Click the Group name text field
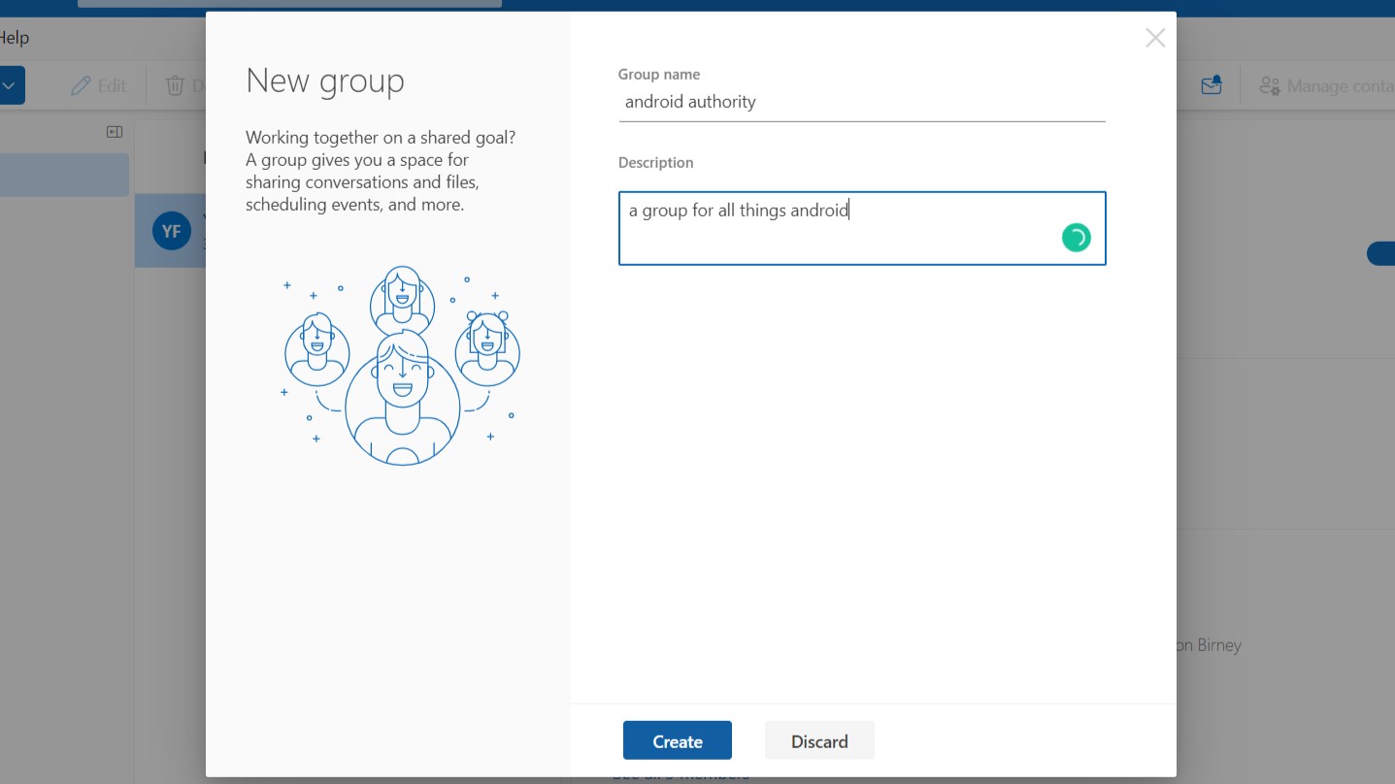1395x784 pixels. tap(861, 102)
